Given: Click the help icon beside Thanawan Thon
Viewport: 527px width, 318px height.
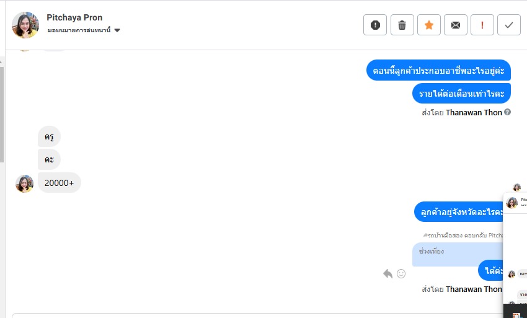Looking at the screenshot, I should click(x=508, y=112).
